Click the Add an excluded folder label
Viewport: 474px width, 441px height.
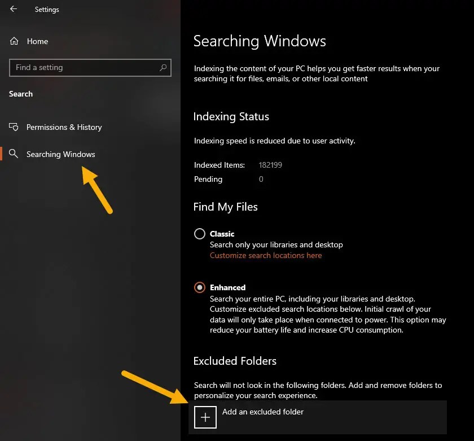click(263, 412)
